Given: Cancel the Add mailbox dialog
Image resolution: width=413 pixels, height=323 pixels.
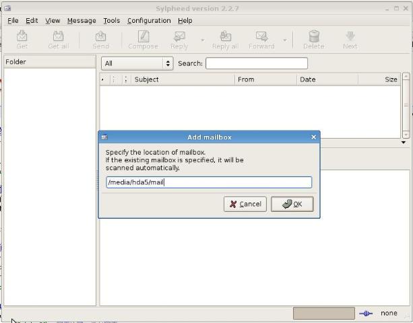Looking at the screenshot, I should coord(245,204).
